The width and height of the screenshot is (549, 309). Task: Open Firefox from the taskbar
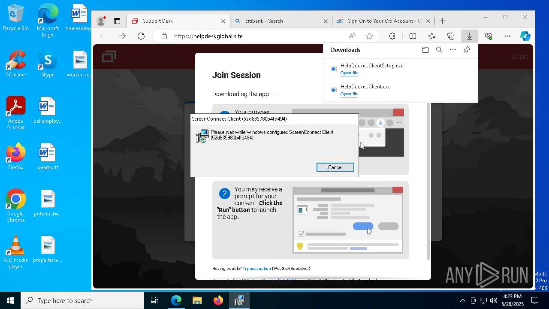tap(218, 300)
